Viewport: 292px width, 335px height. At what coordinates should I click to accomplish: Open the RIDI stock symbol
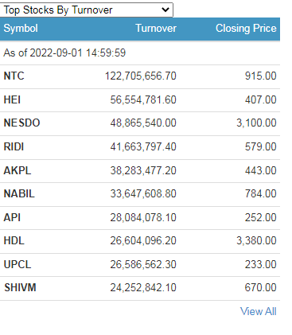(14, 146)
